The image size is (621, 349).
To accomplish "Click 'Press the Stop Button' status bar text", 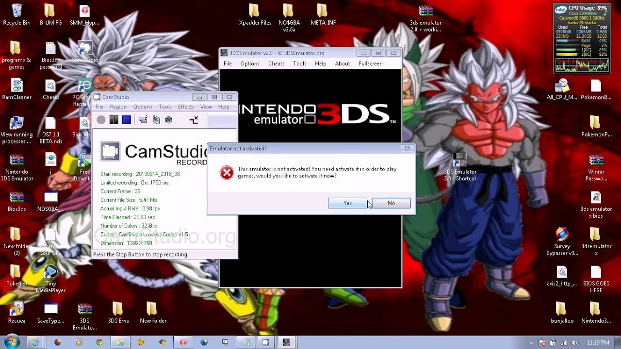I will (140, 254).
